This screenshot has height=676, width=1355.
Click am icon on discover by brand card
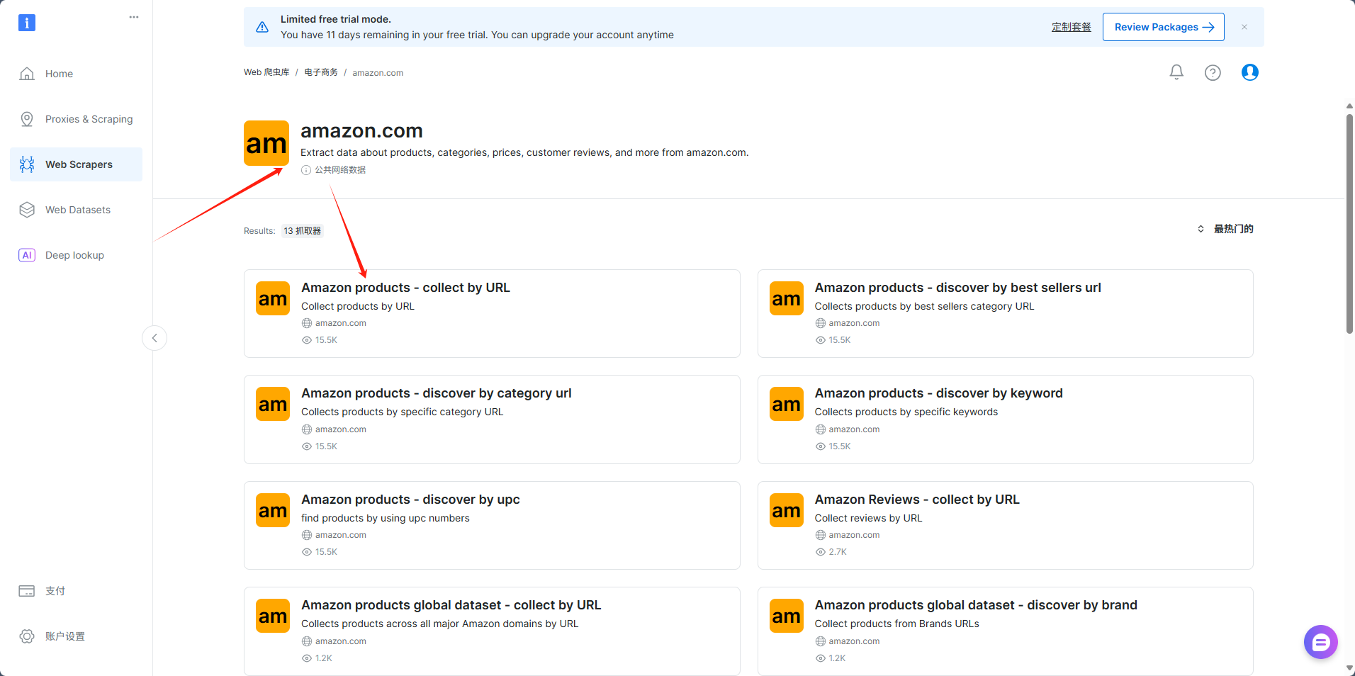coord(787,616)
